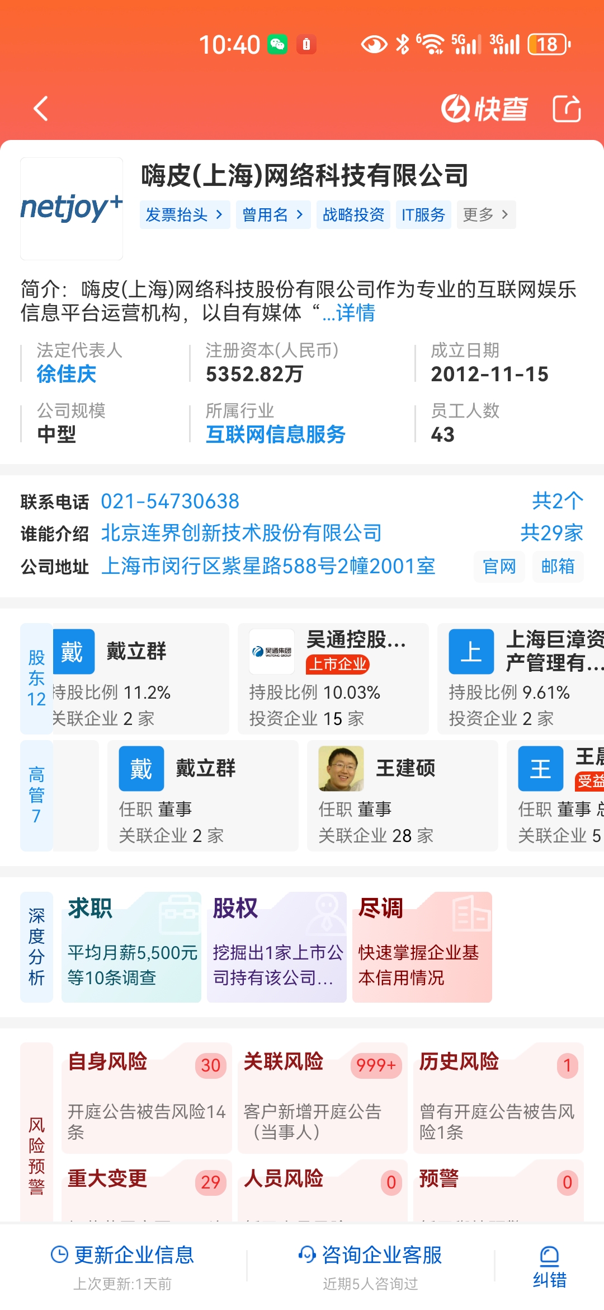Open the 快查 quick search icon
Viewport: 604px width, 1310px height.
coord(484,109)
